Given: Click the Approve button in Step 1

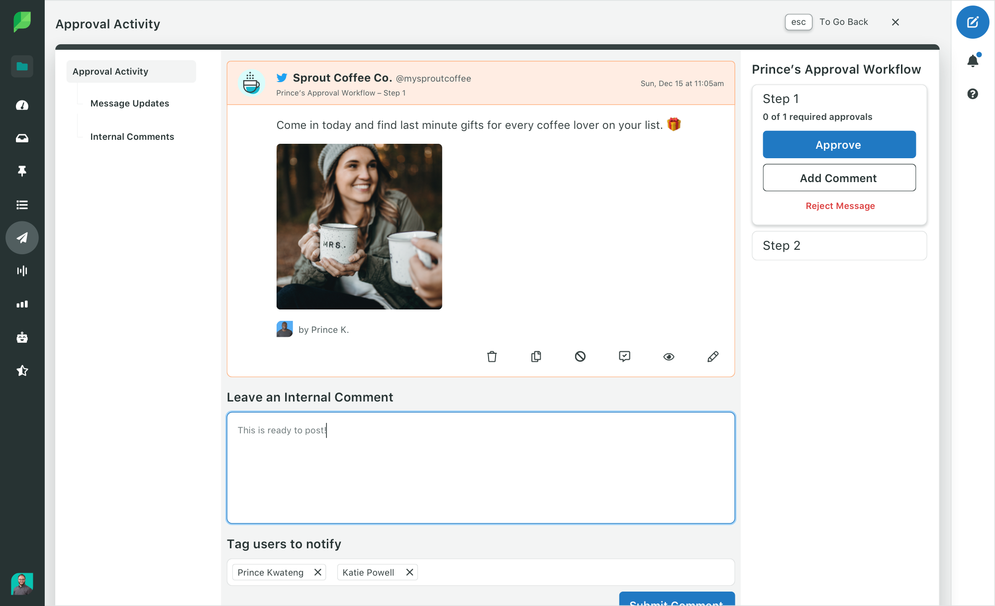Looking at the screenshot, I should 839,145.
